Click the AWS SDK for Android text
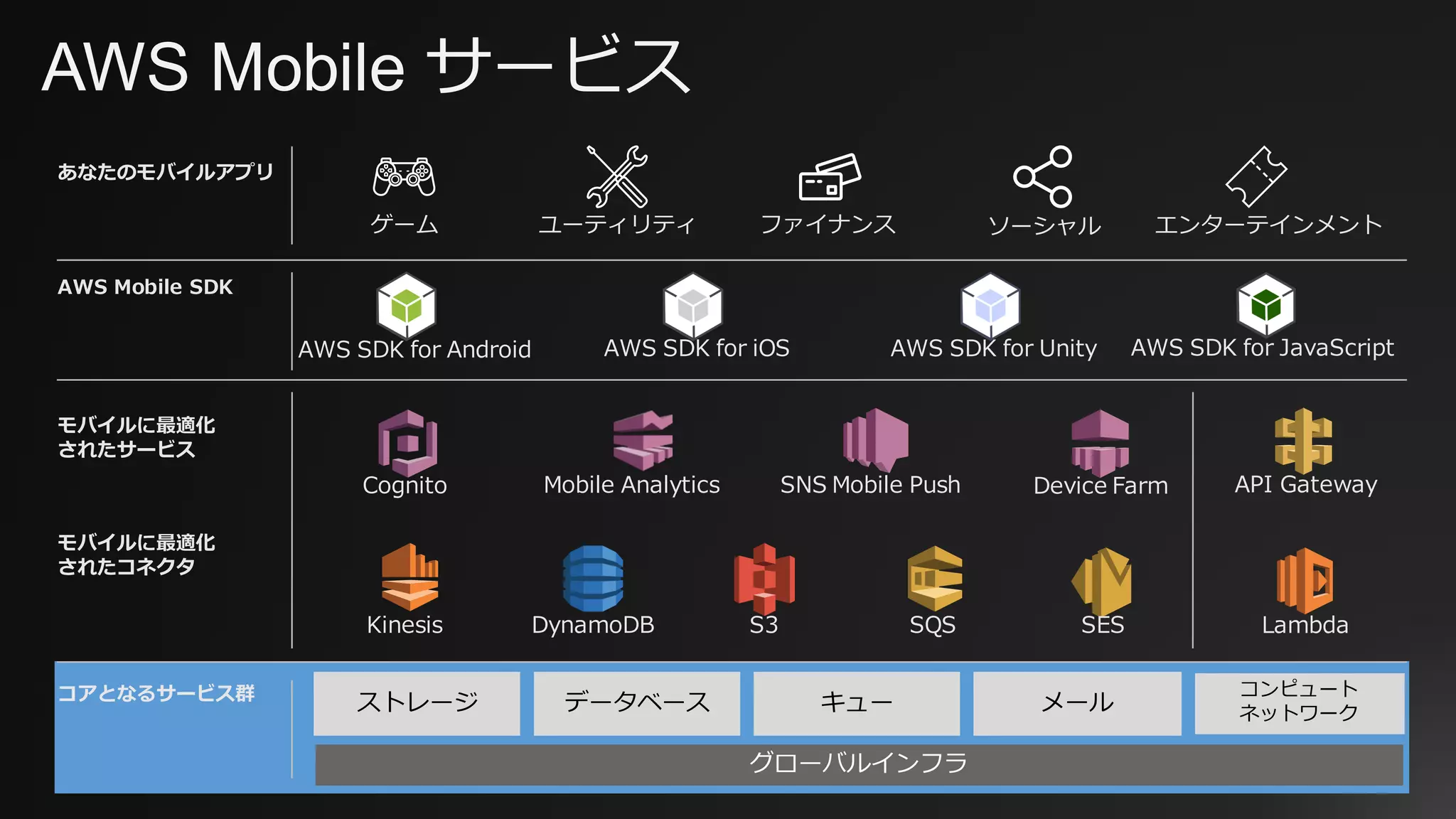The image size is (1456, 819). click(x=414, y=350)
